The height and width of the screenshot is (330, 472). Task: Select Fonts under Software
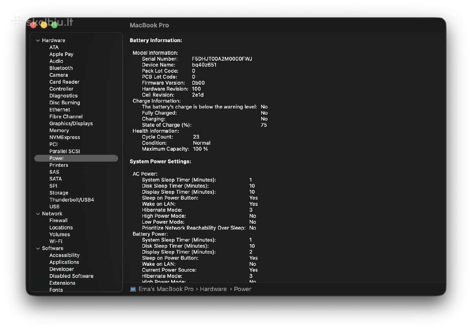(56, 290)
